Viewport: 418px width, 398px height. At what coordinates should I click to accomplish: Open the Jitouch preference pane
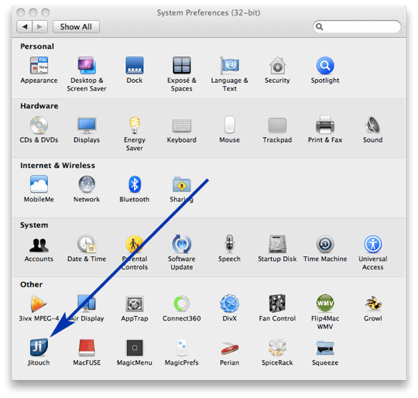pos(39,352)
